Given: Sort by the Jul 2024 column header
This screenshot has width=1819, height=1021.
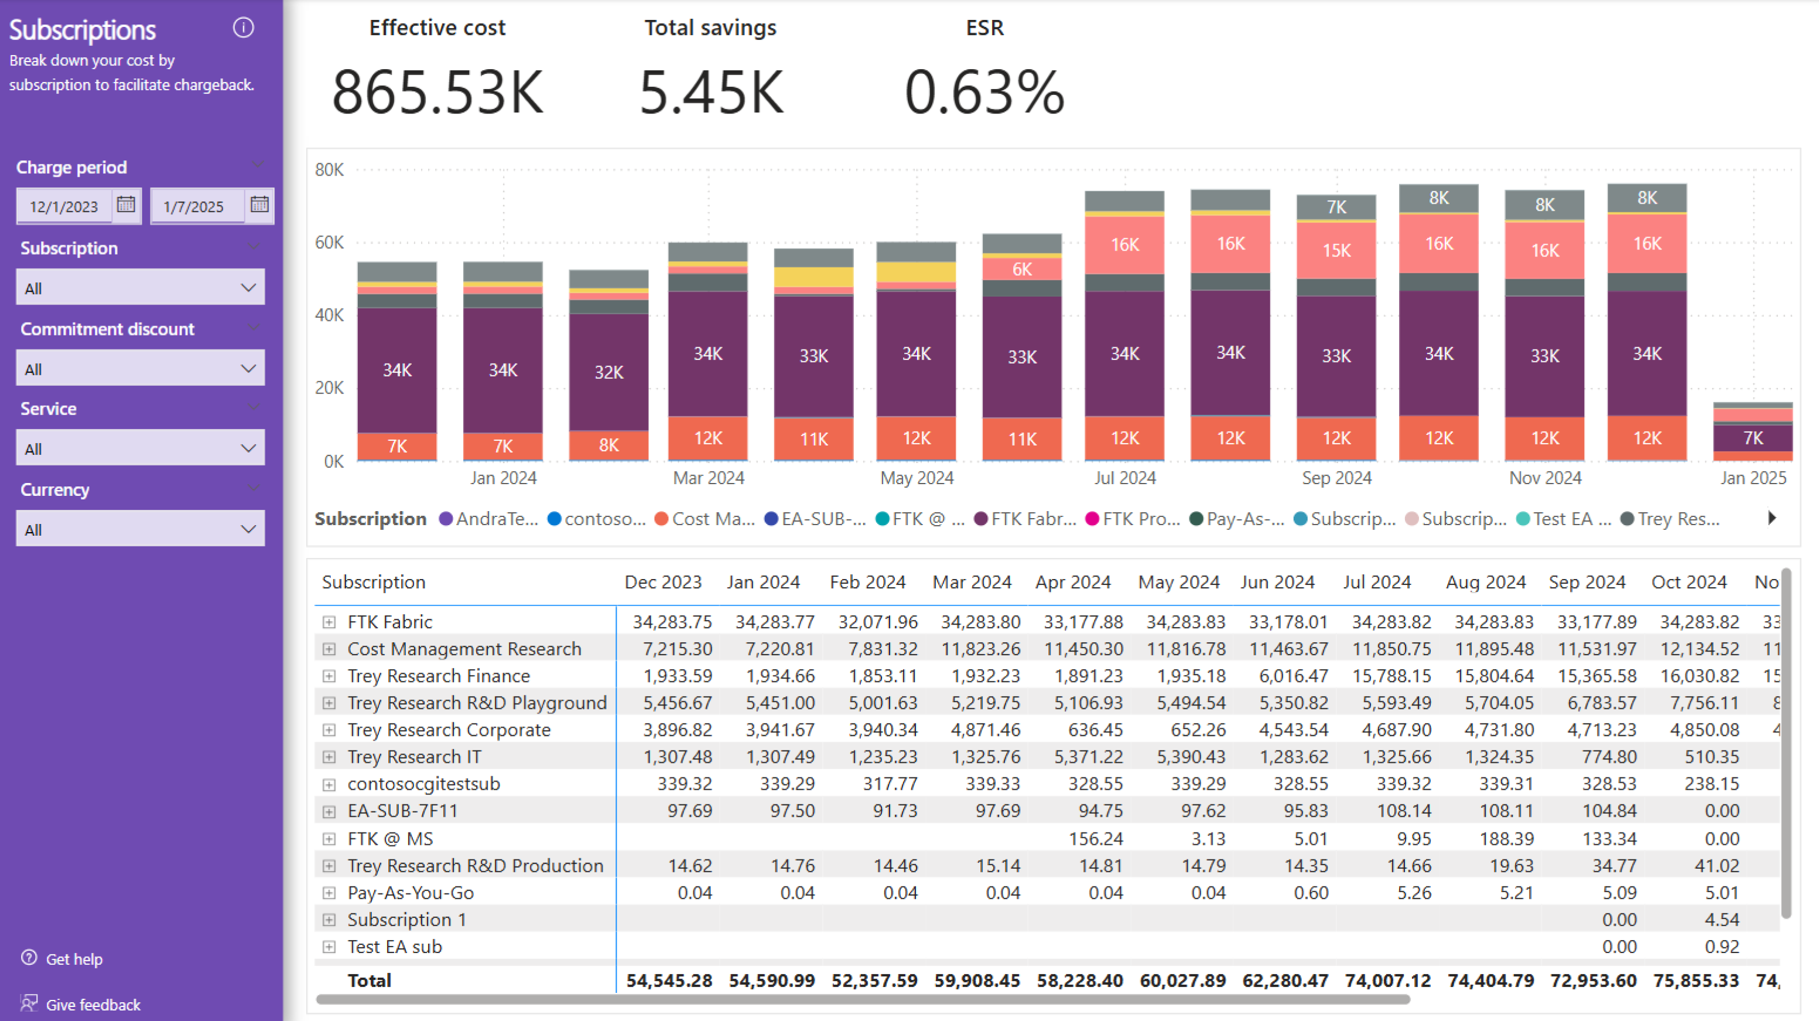Looking at the screenshot, I should tap(1376, 582).
